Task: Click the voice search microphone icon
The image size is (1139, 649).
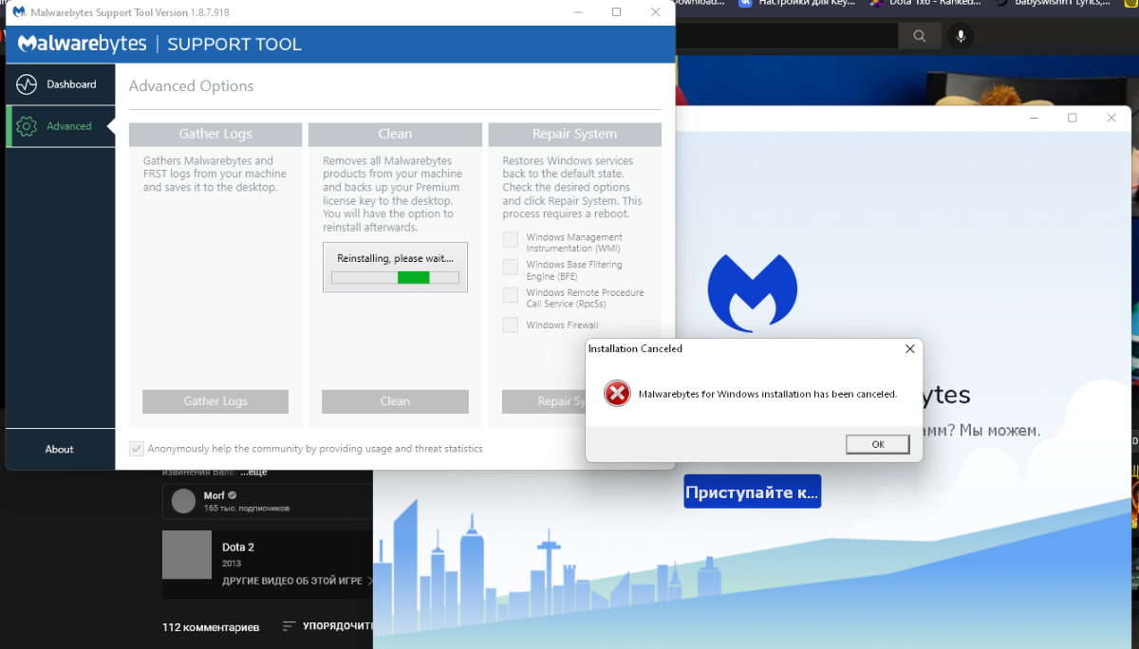Action: tap(962, 36)
